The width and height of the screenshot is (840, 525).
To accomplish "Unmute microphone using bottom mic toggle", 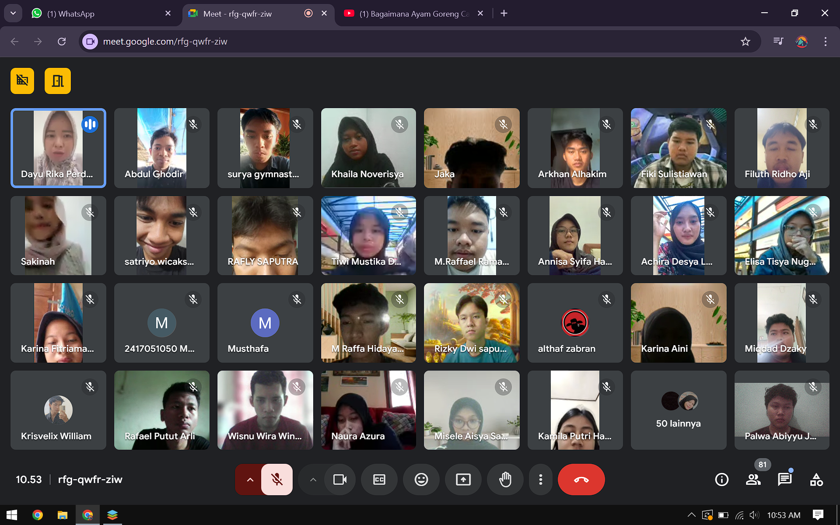I will [276, 479].
